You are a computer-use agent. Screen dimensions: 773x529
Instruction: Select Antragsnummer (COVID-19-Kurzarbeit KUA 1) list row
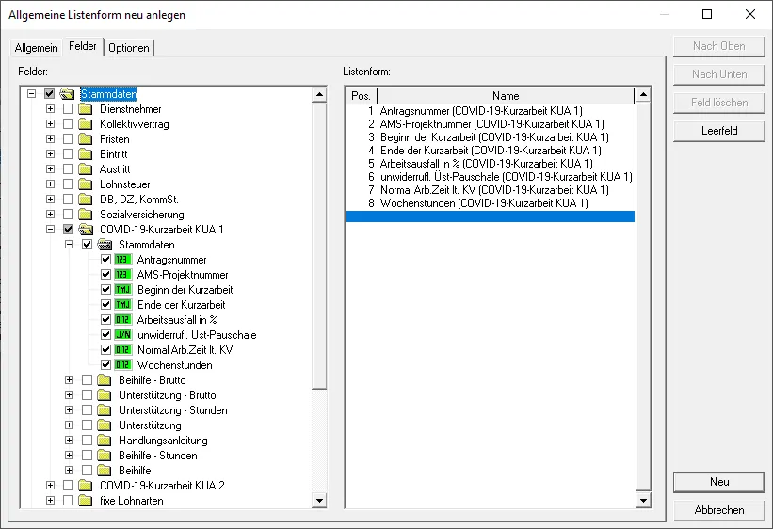(x=490, y=110)
